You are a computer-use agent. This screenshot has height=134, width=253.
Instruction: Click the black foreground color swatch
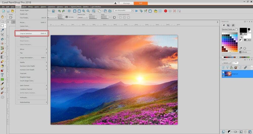pos(243,30)
